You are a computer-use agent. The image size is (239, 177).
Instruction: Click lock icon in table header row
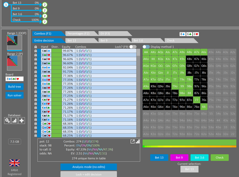pyautogui.click(x=36, y=47)
